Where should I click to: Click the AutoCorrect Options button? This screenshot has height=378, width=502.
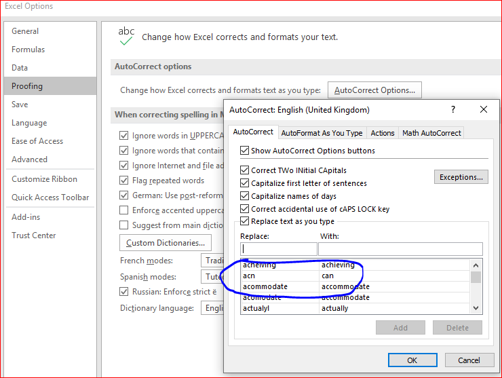tap(374, 90)
